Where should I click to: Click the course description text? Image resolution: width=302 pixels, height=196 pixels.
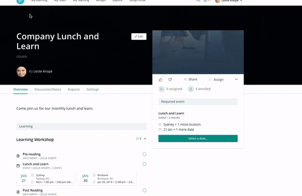click(x=55, y=109)
